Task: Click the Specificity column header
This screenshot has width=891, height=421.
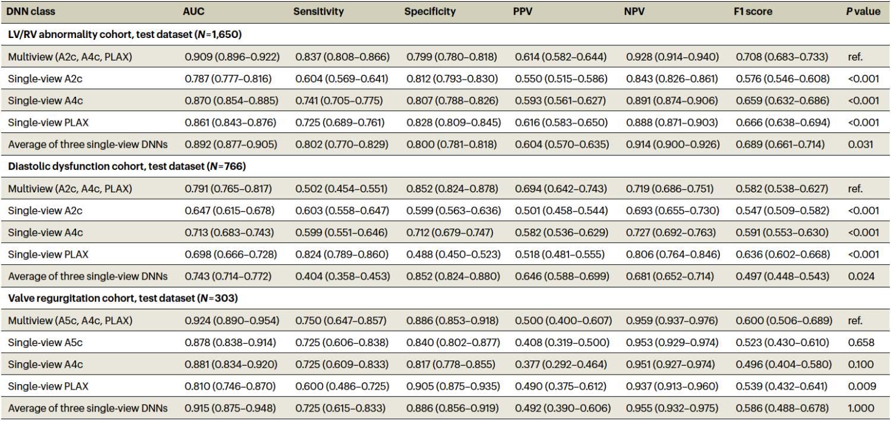Action: tap(429, 11)
